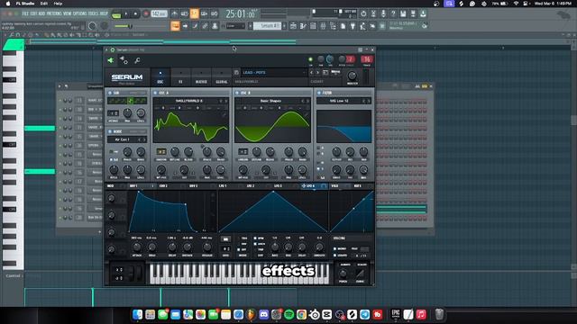Stop playback with FL Studio stop button
The width and height of the screenshot is (577, 324).
(135, 14)
